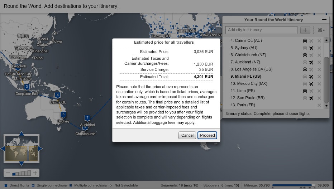Remove Paris (FR) from the itinerary
The image size is (334, 189).
(319, 105)
